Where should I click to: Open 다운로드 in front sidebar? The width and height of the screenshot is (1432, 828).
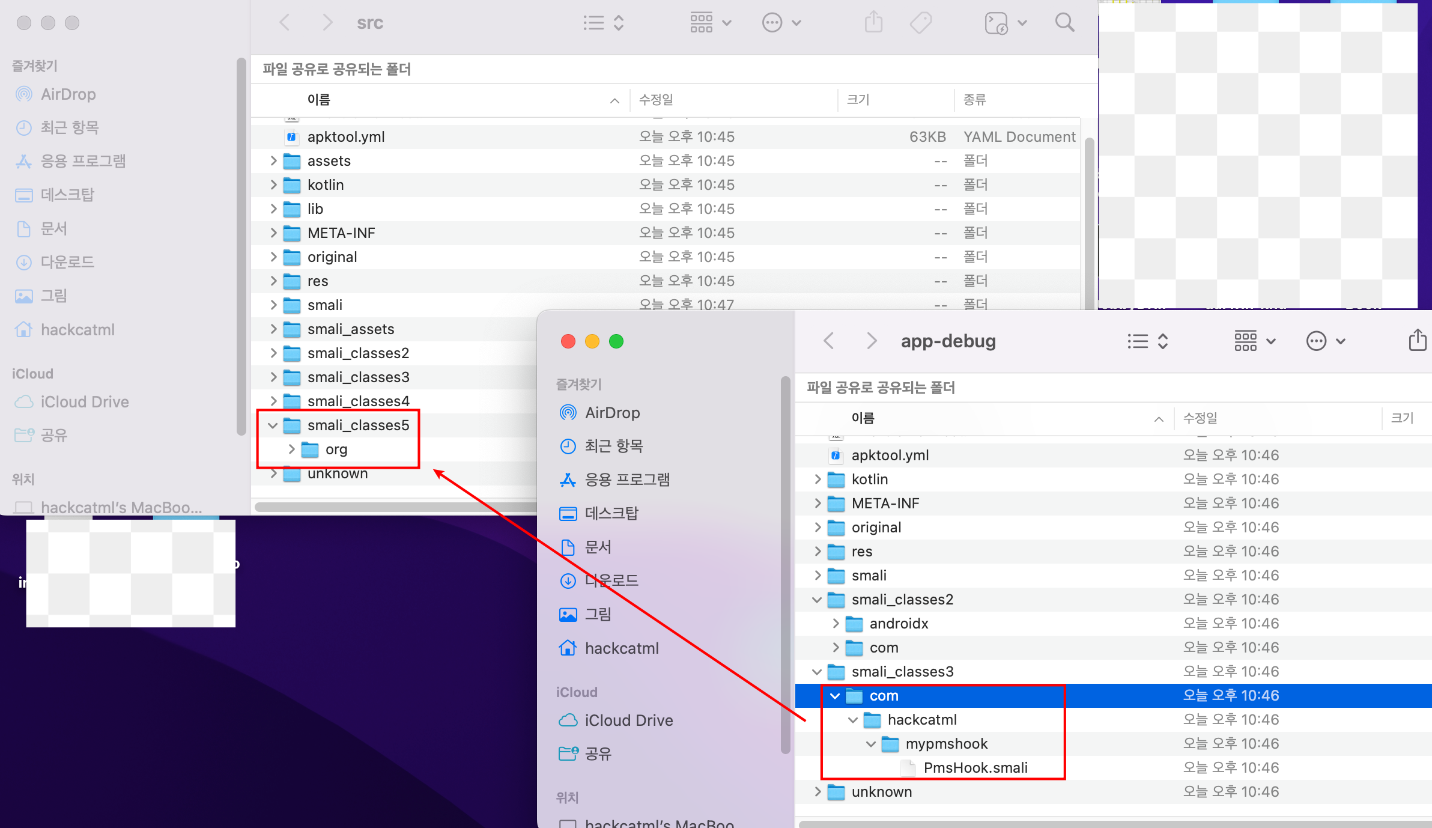611,580
